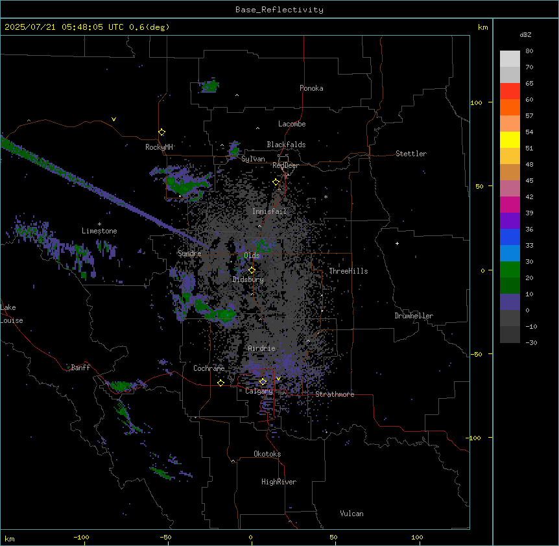Click the Sundre label
This screenshot has width=559, height=546.
[189, 254]
